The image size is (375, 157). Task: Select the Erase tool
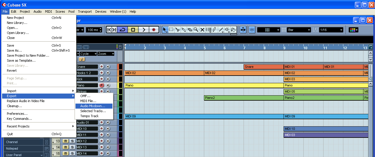tap(190, 30)
